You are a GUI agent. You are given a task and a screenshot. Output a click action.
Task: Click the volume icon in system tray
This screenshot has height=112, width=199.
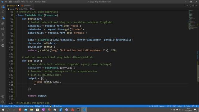[180, 110]
